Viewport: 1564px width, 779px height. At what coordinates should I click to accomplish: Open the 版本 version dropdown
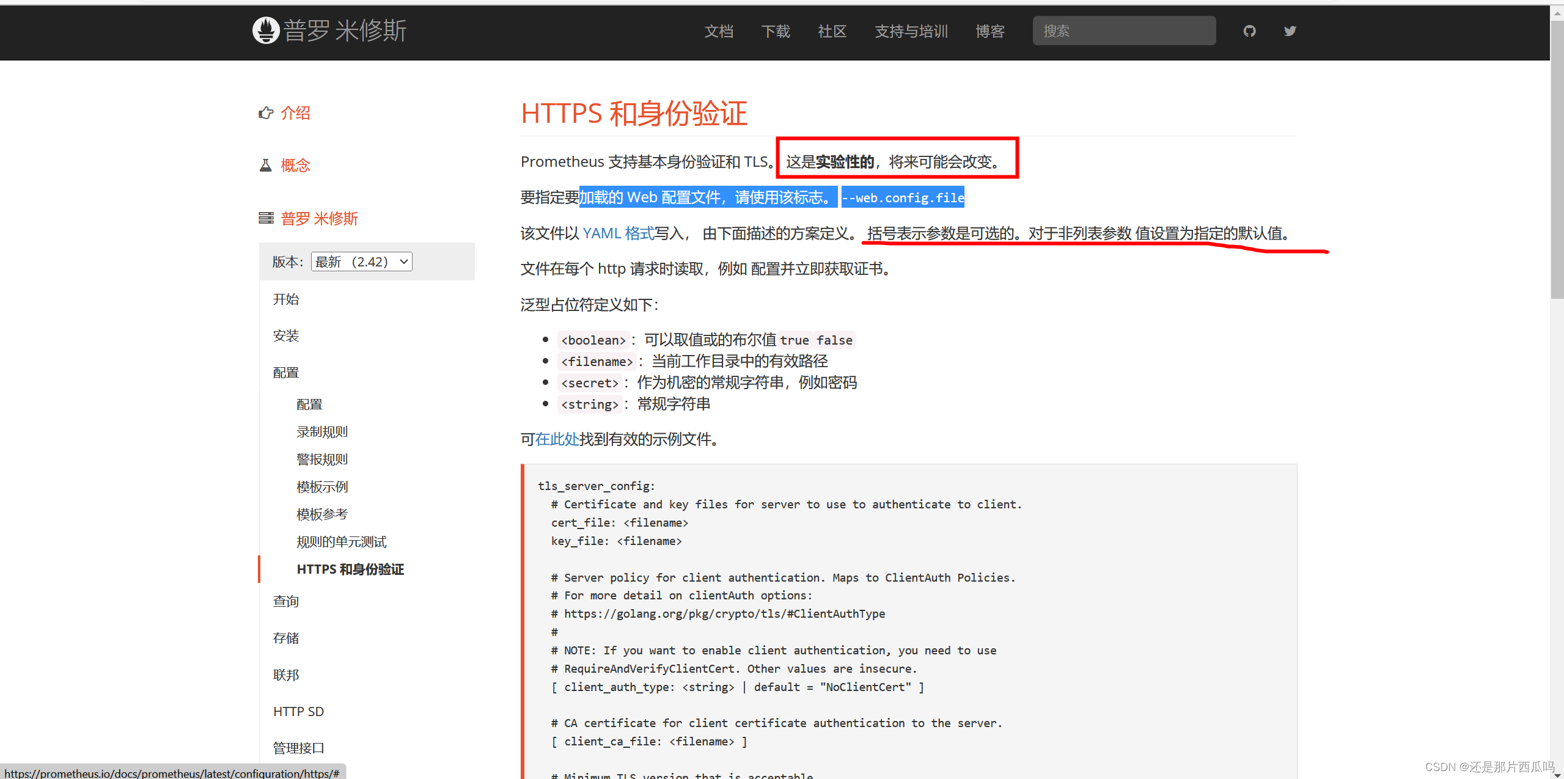coord(362,261)
